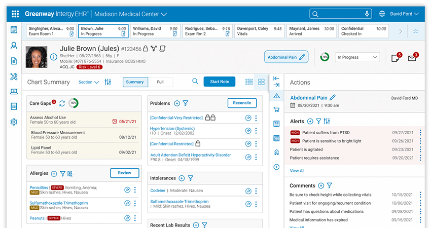Select the Summary chart tab
Image resolution: width=431 pixels, height=228 pixels.
(x=135, y=82)
